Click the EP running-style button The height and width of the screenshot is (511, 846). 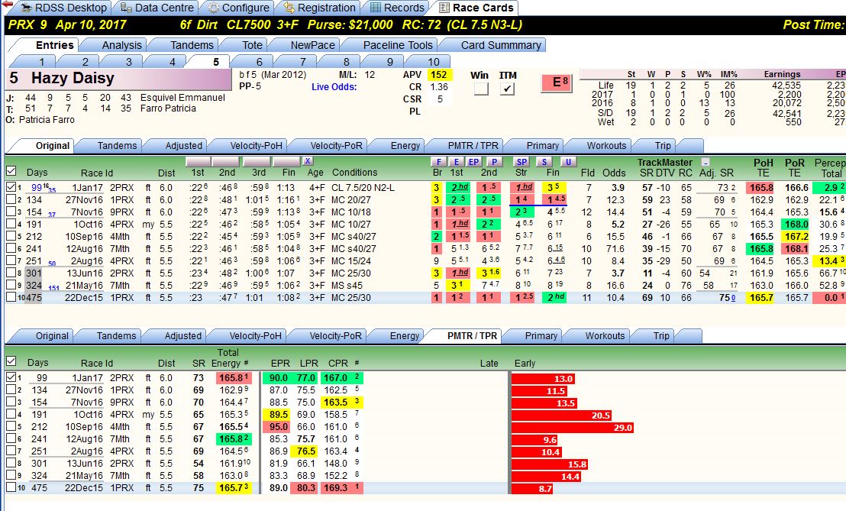click(473, 161)
